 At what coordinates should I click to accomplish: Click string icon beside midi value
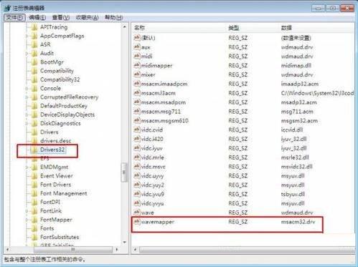(x=137, y=56)
